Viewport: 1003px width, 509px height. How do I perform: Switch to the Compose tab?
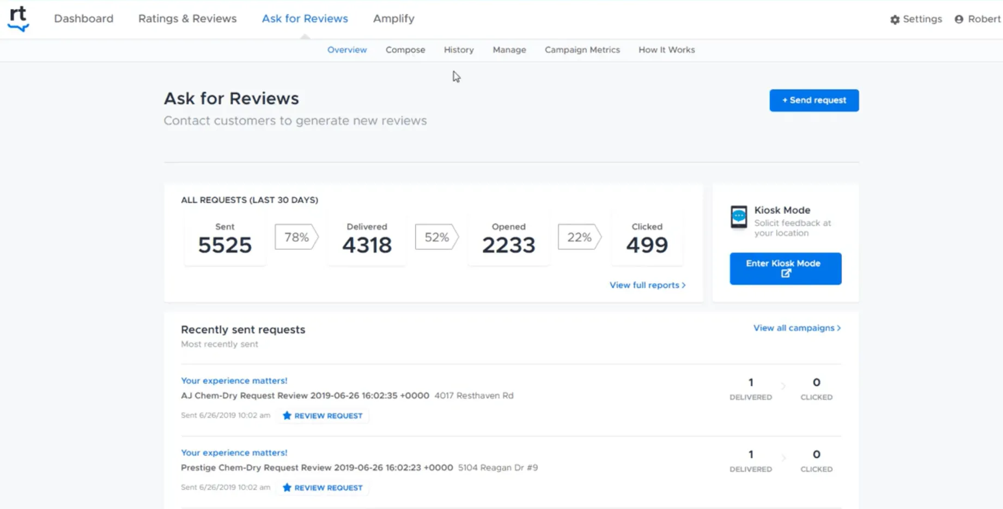pyautogui.click(x=405, y=50)
